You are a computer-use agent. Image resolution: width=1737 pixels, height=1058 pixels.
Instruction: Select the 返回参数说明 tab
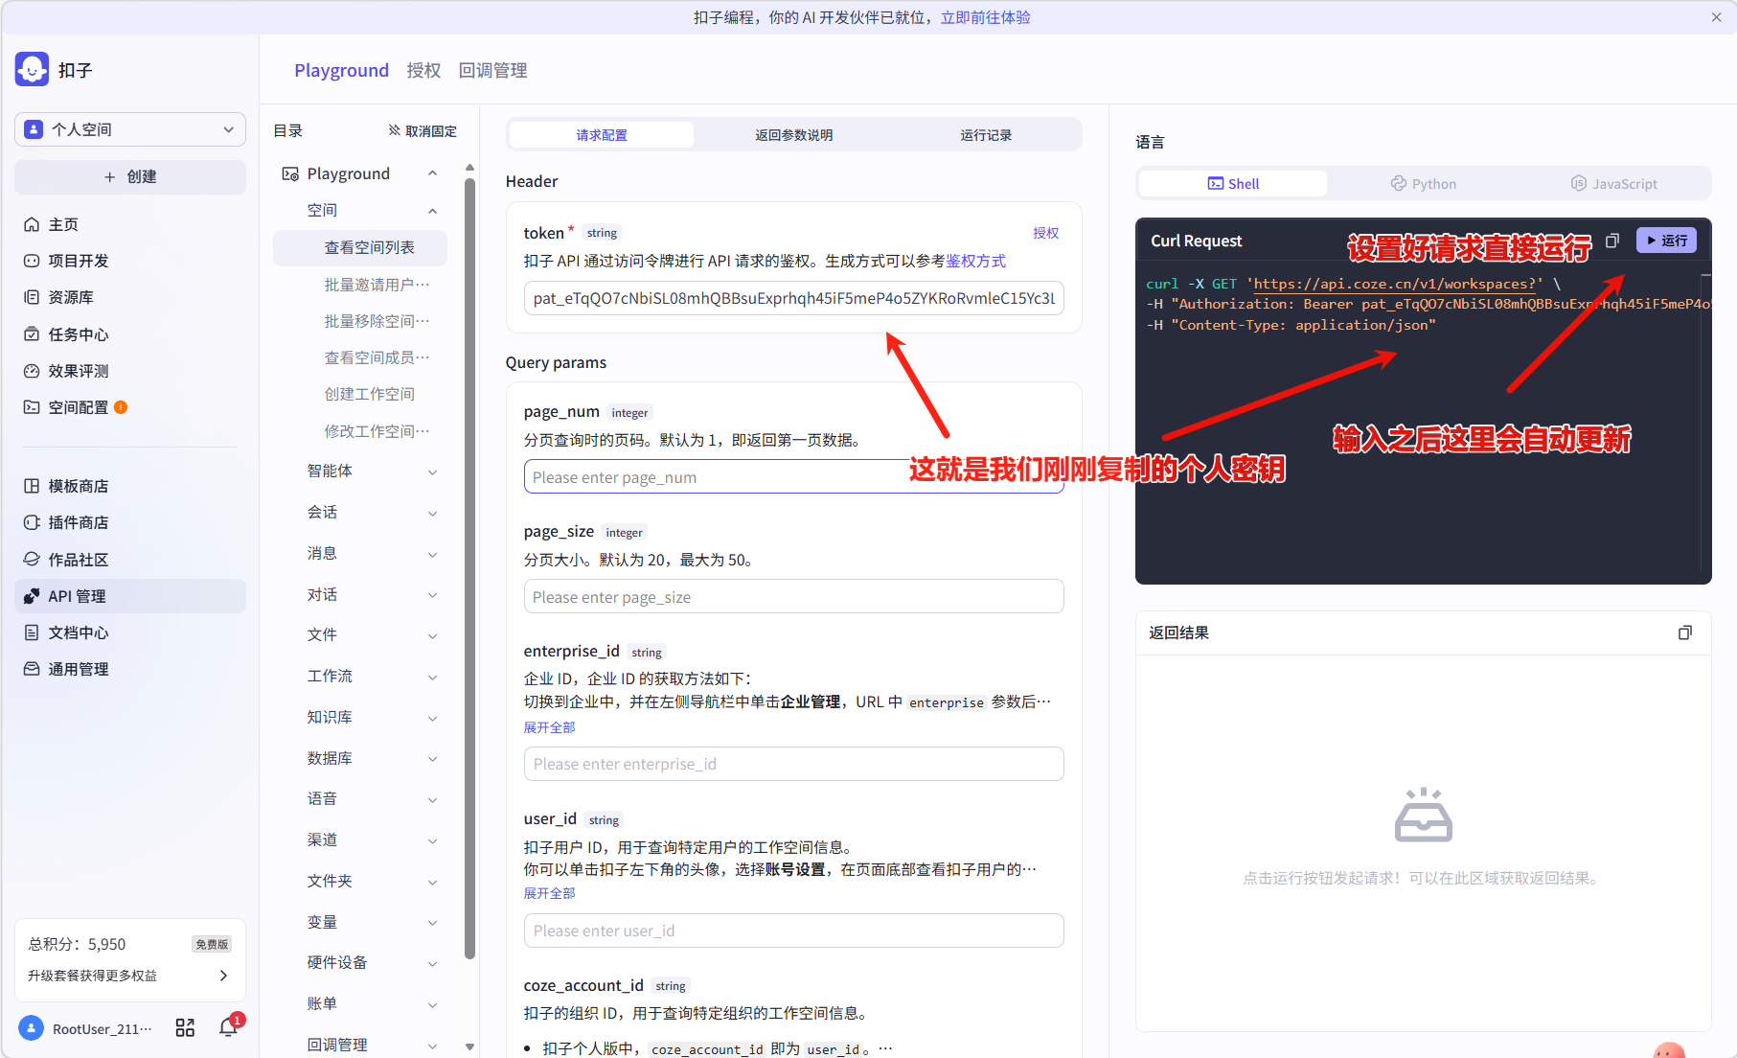point(793,135)
